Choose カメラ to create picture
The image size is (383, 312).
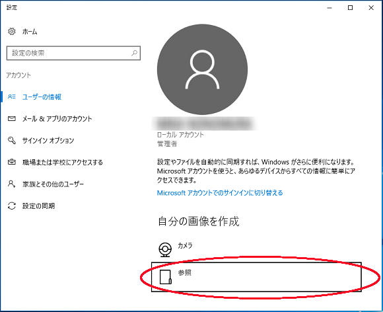(x=185, y=245)
